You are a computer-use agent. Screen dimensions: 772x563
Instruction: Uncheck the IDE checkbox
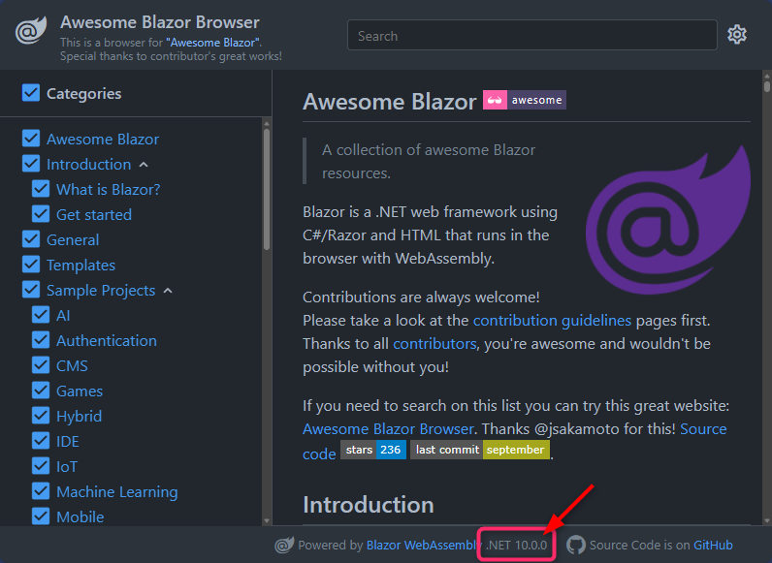tap(41, 441)
